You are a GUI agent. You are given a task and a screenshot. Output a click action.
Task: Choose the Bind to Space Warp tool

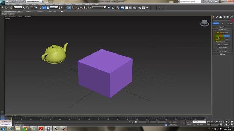[11, 8]
